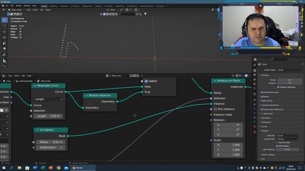
Task: Select the Annotate tool in viewport toolbar
Action: [4, 55]
